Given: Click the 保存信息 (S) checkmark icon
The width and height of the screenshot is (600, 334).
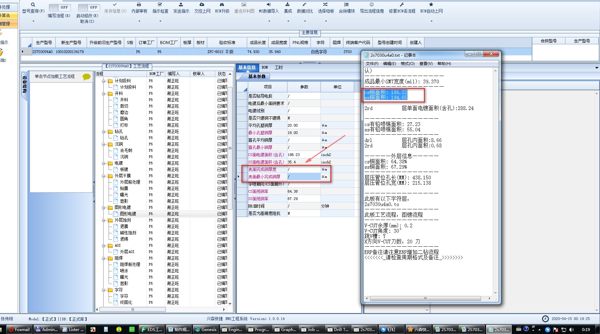Looking at the screenshot, I should tap(115, 5).
